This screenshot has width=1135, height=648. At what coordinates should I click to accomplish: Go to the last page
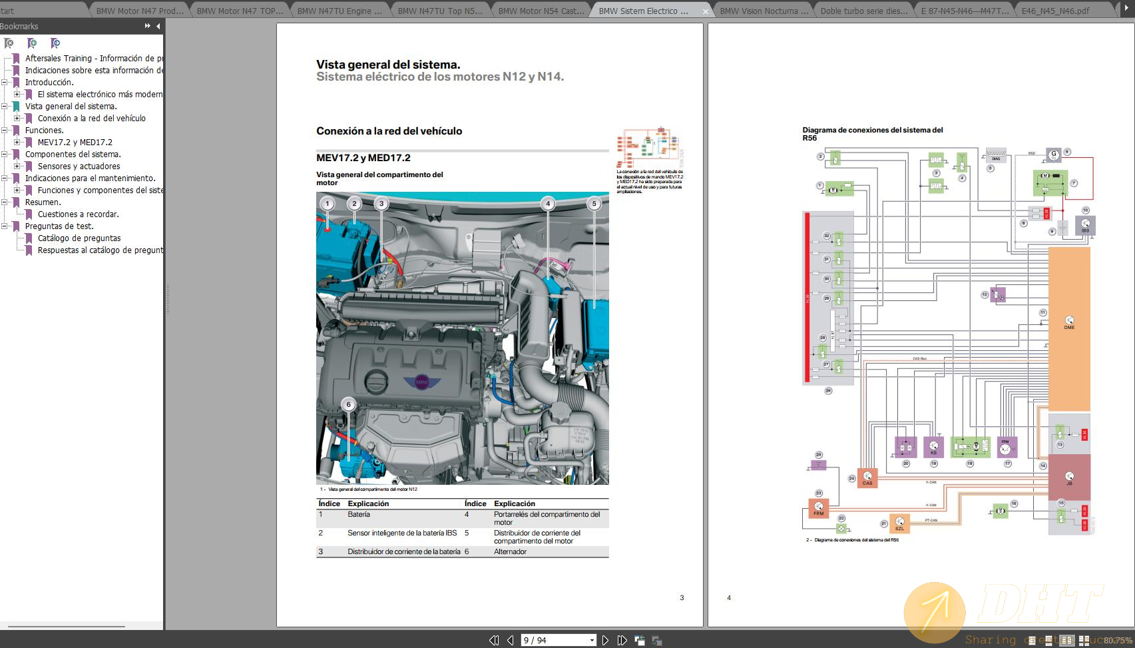point(622,640)
